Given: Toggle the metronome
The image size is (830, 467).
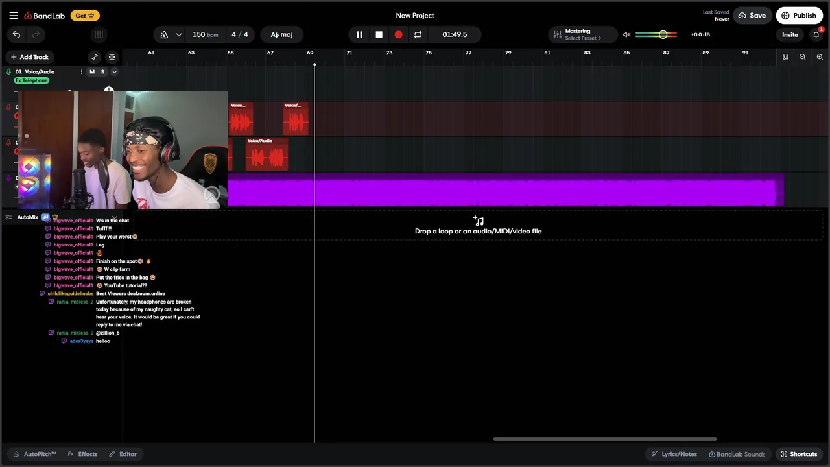Looking at the screenshot, I should click(x=164, y=34).
